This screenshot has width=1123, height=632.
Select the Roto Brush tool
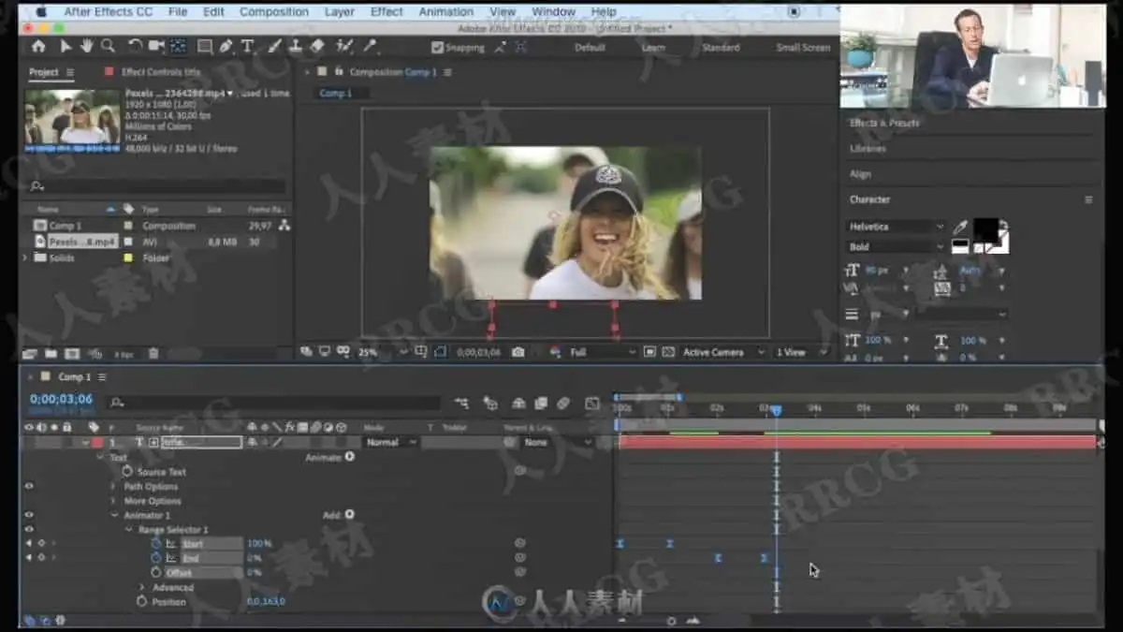coord(344,46)
